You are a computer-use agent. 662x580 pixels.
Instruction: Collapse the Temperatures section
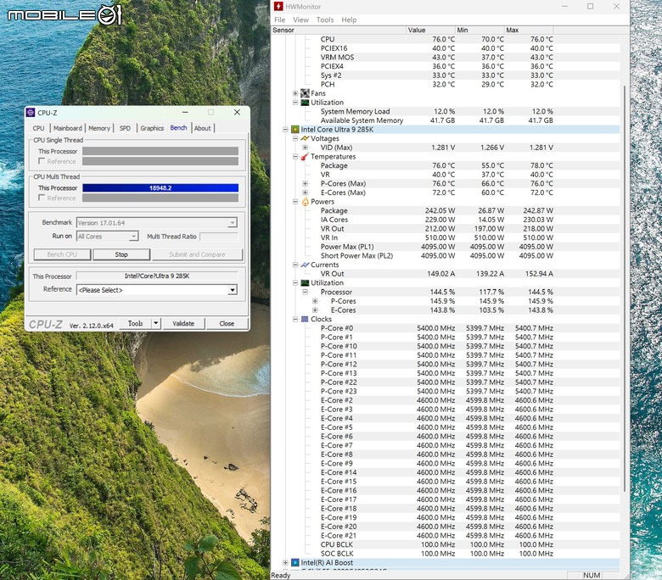[295, 157]
